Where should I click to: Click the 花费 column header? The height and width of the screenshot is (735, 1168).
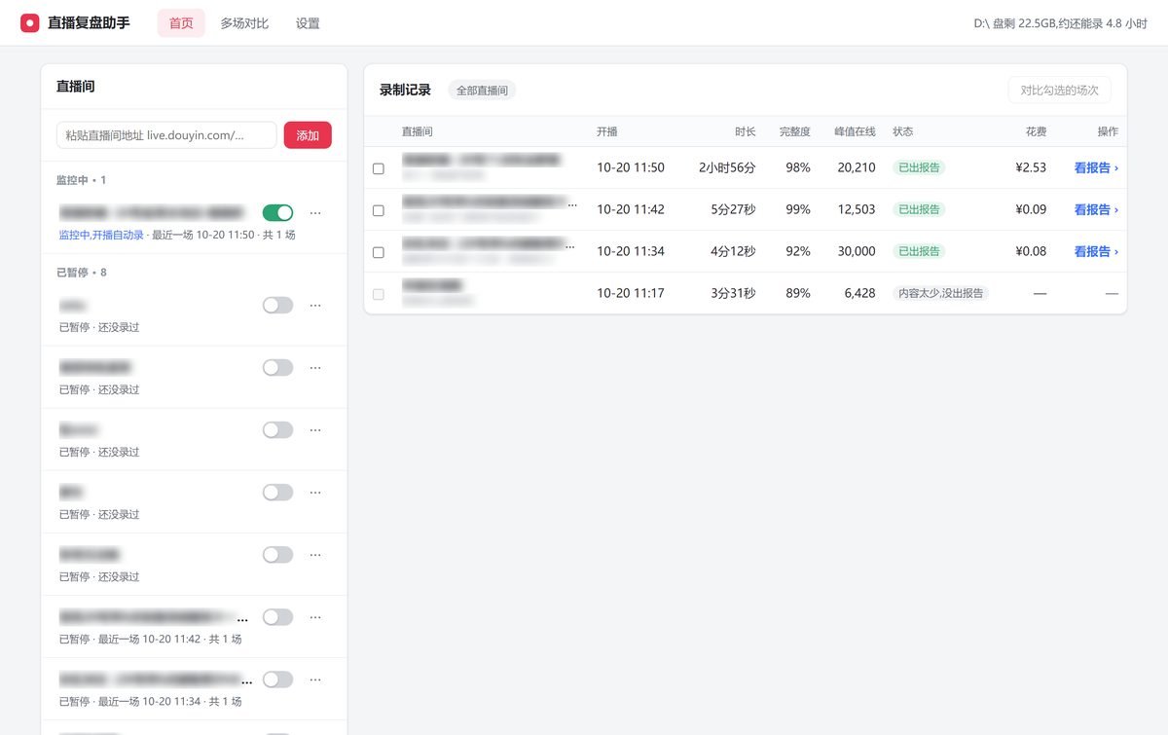(1036, 131)
